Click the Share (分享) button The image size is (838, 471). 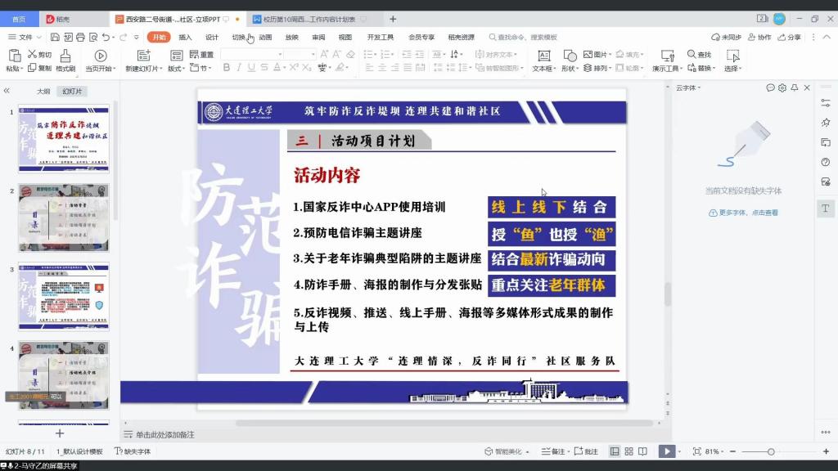790,37
